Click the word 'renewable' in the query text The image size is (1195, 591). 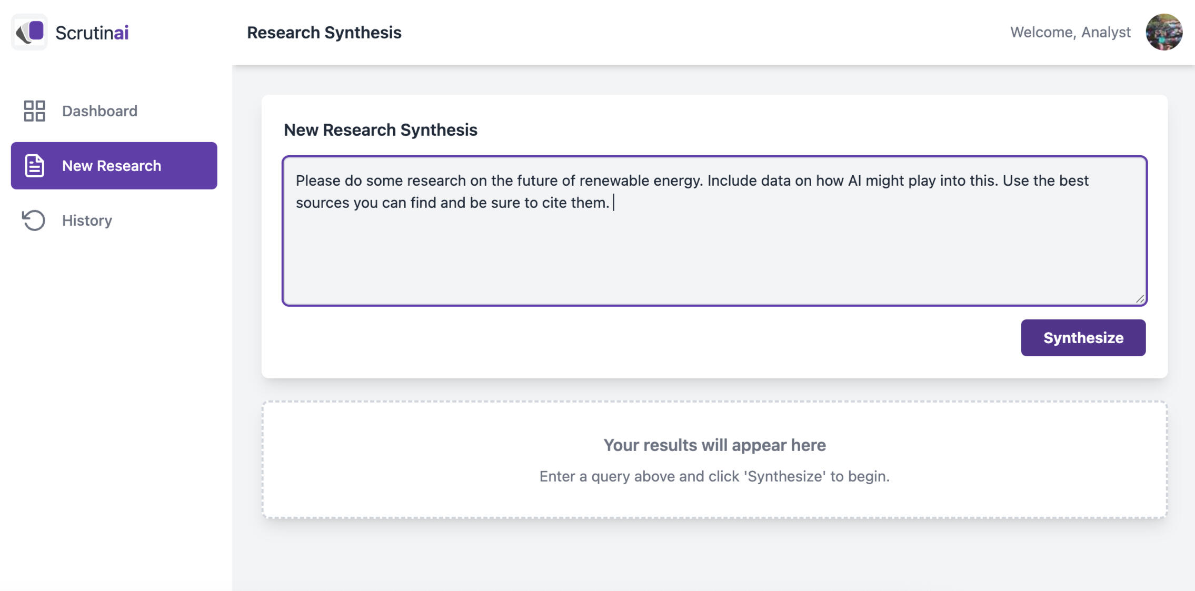tap(614, 181)
